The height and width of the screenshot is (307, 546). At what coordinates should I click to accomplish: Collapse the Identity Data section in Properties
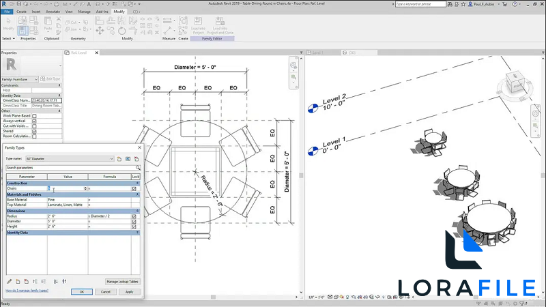click(x=59, y=96)
